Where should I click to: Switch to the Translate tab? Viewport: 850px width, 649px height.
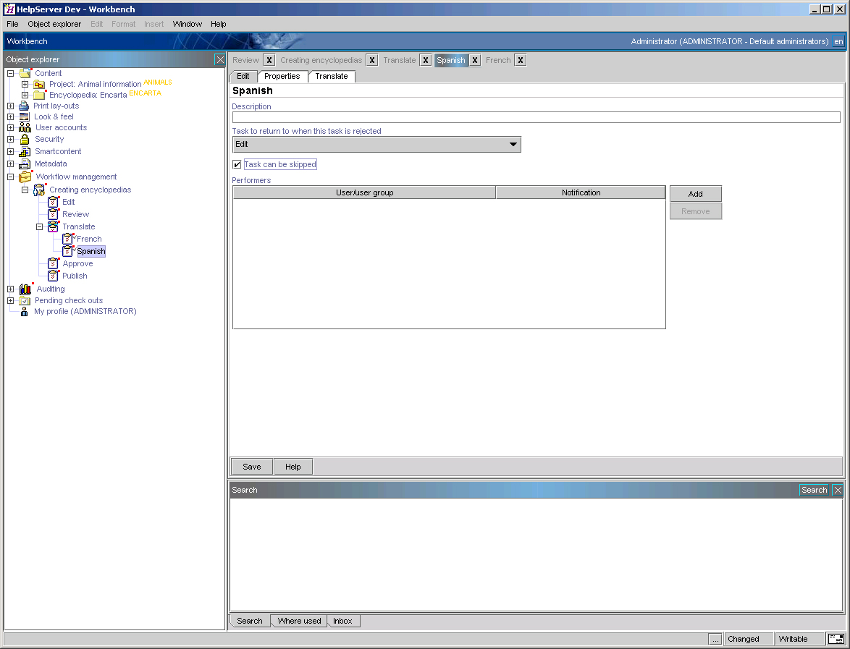[332, 76]
